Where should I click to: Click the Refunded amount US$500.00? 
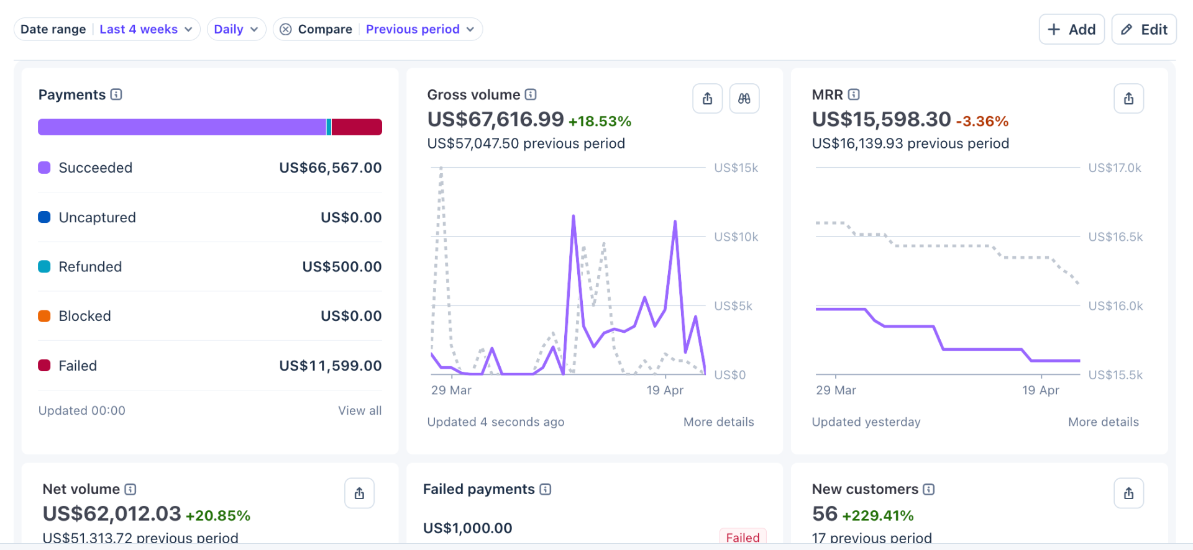point(342,267)
